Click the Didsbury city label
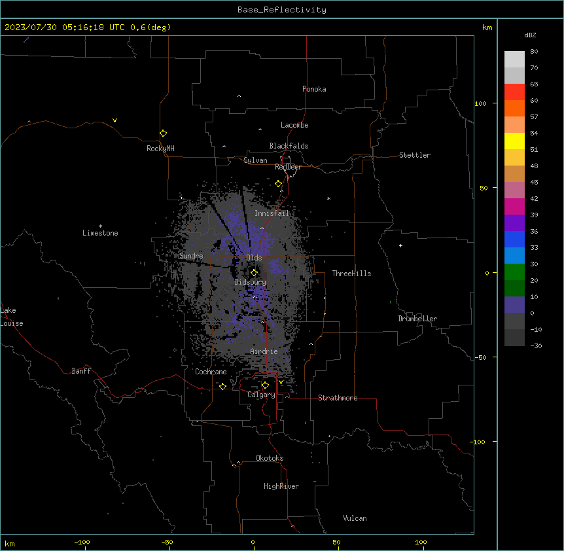This screenshot has height=551, width=564. [x=251, y=282]
